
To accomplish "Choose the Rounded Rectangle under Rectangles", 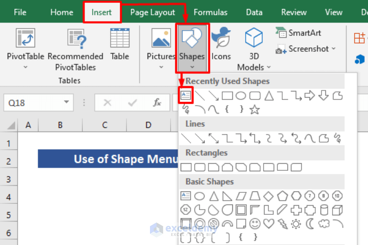I will click(x=200, y=167).
